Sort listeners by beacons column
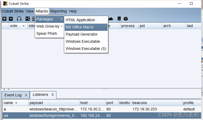 [x=157, y=103]
